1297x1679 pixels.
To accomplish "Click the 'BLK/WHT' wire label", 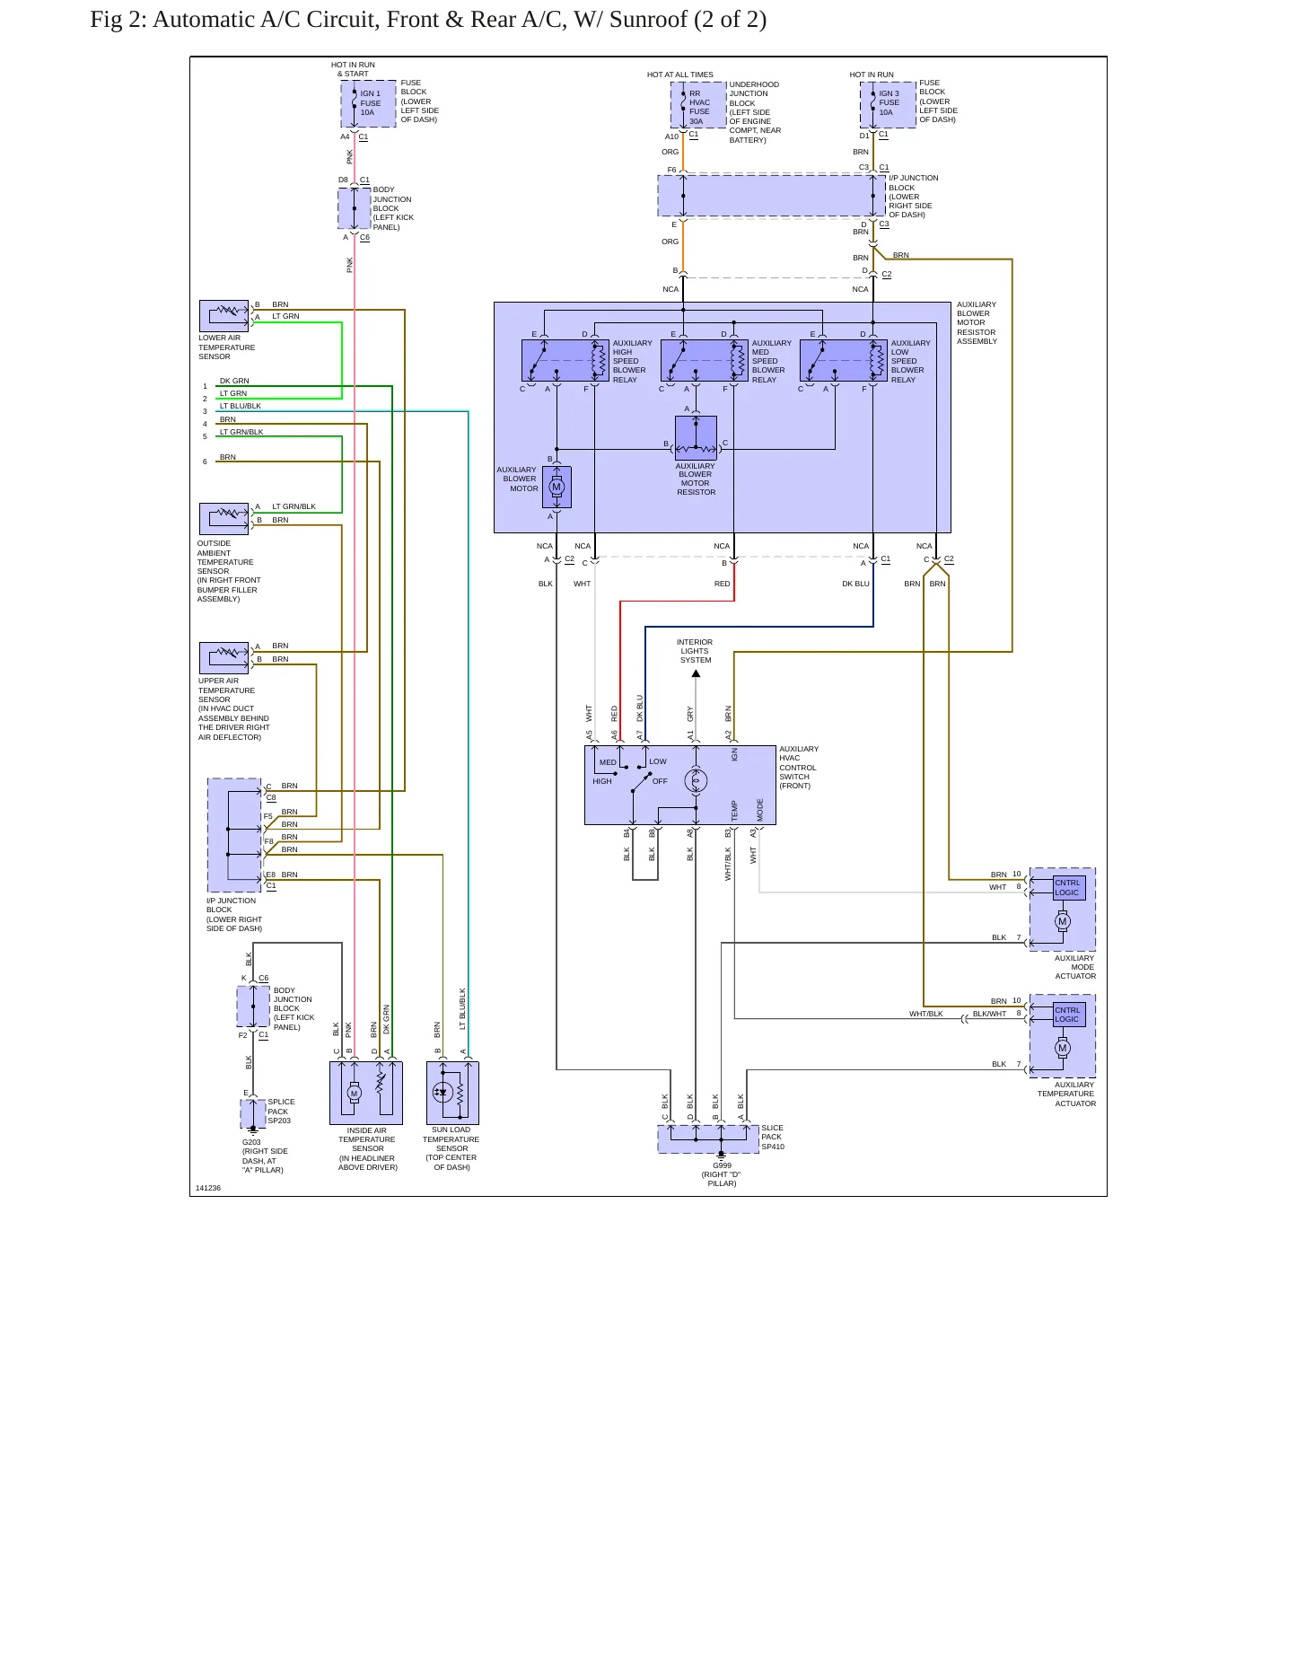I will pos(990,1014).
